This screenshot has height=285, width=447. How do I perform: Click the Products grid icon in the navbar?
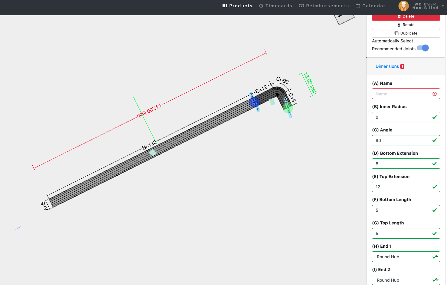coord(224,5)
